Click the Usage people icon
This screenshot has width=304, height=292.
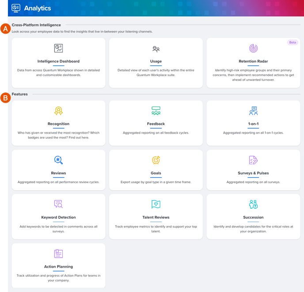(x=156, y=49)
